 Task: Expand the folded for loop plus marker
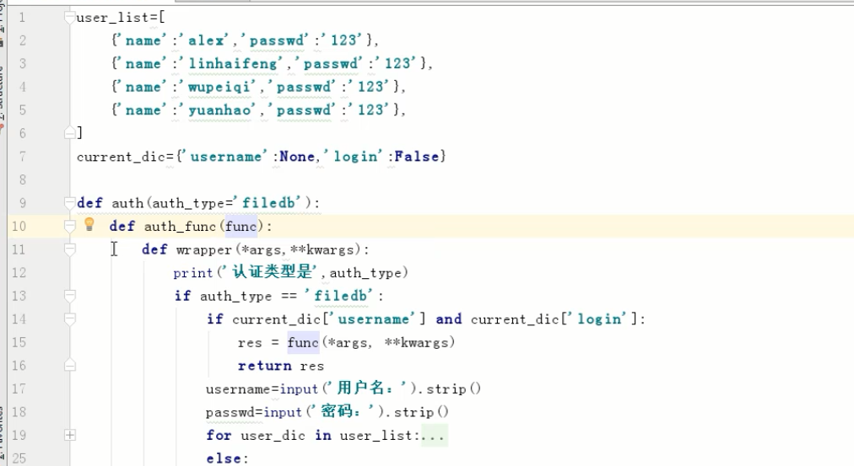[x=70, y=435]
